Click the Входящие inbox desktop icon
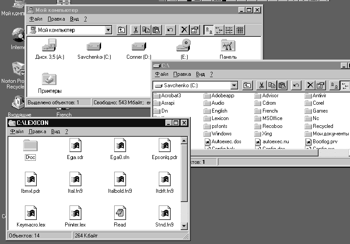 point(19,107)
